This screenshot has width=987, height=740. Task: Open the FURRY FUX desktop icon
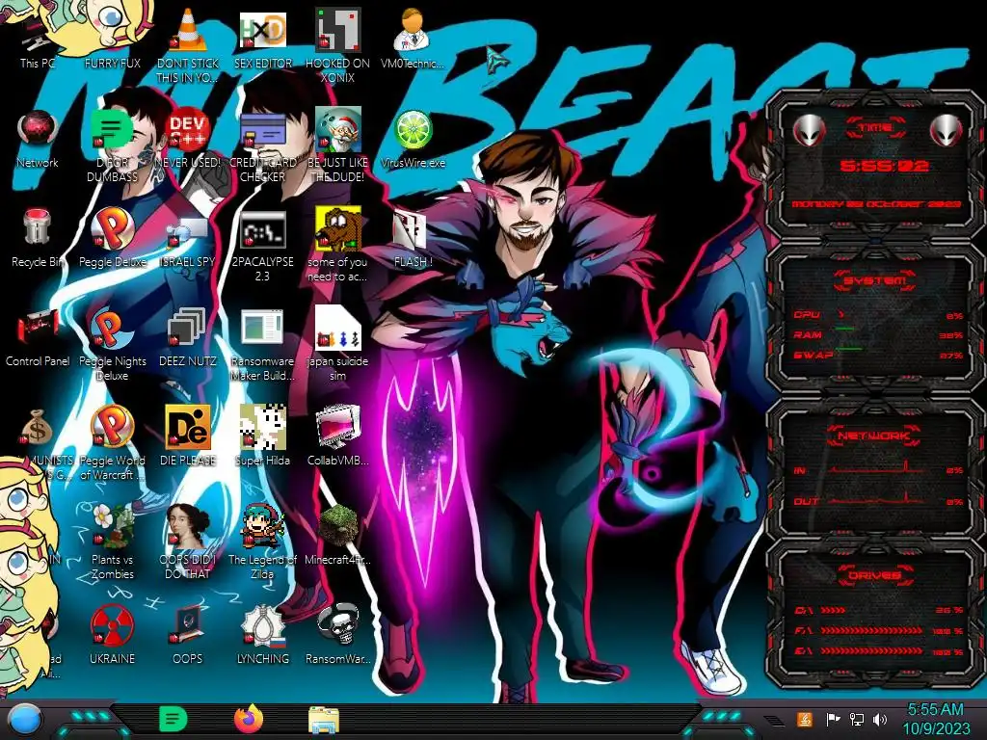click(x=112, y=37)
